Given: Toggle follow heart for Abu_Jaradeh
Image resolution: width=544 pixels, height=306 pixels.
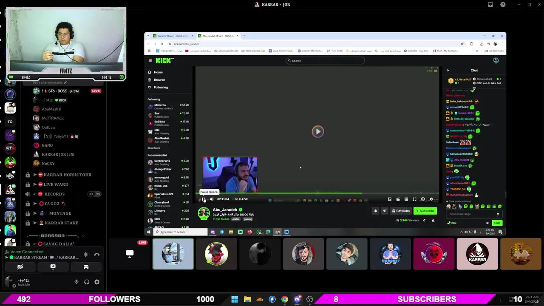Looking at the screenshot, I should pyautogui.click(x=385, y=211).
